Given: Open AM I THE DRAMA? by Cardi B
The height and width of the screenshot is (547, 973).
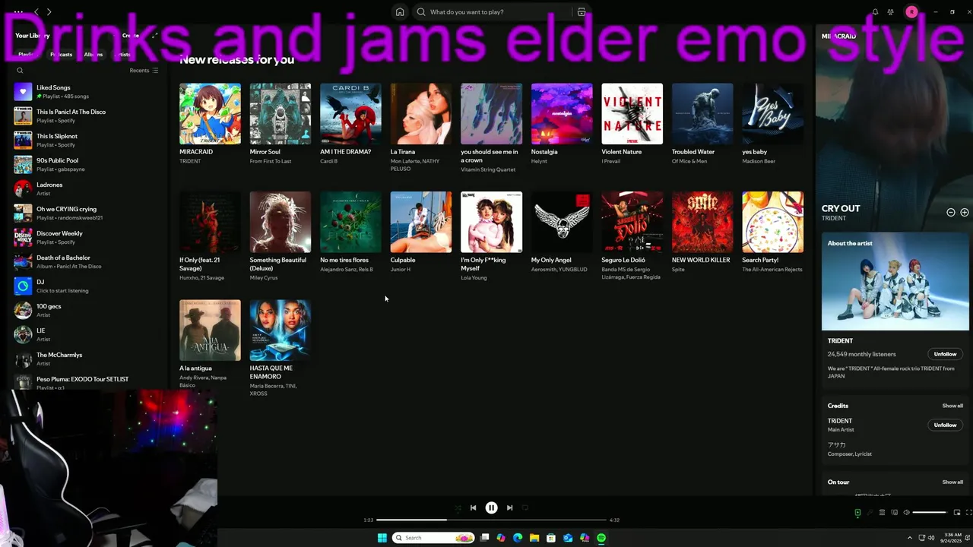Looking at the screenshot, I should tap(350, 114).
